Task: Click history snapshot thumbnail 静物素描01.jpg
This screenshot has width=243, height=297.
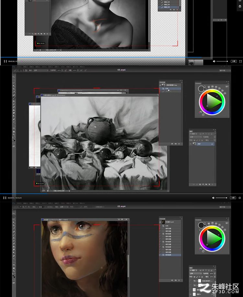Action: click(x=164, y=85)
